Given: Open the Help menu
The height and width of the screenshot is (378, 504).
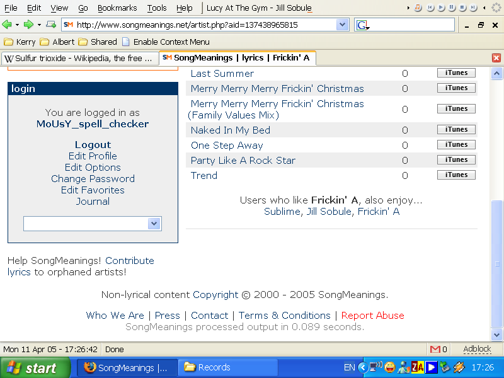Looking at the screenshot, I should click(184, 8).
